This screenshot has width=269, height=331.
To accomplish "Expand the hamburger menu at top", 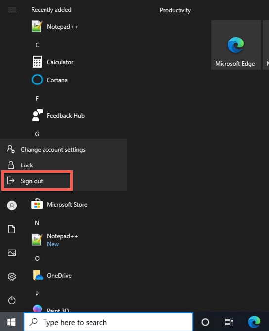I will pos(12,10).
